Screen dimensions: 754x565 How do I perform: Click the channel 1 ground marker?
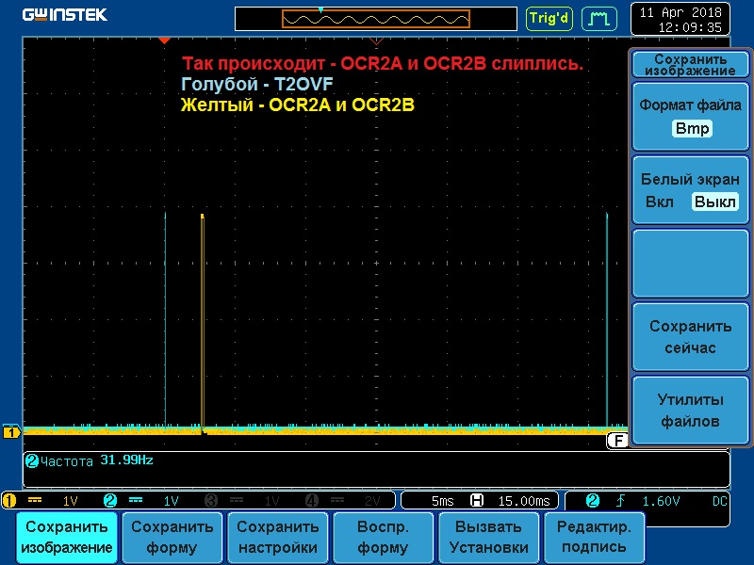coord(11,432)
